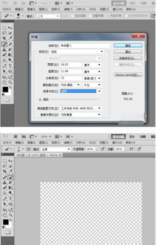Image resolution: width=156 pixels, height=245 pixels.
Task: Open height unit dropdown beside 11.99
Action: tap(92, 72)
